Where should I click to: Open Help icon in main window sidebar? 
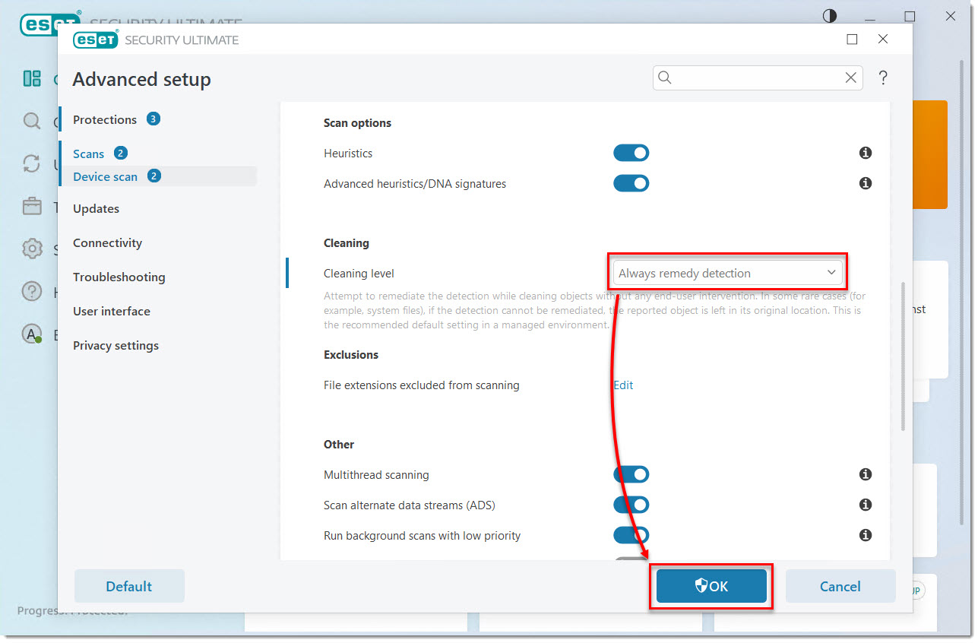pos(32,291)
